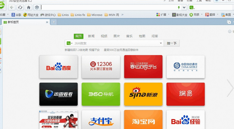Screen dimensions: 234x129
Task: Expand the address bar history dropdown
Action: [x=184, y=7]
